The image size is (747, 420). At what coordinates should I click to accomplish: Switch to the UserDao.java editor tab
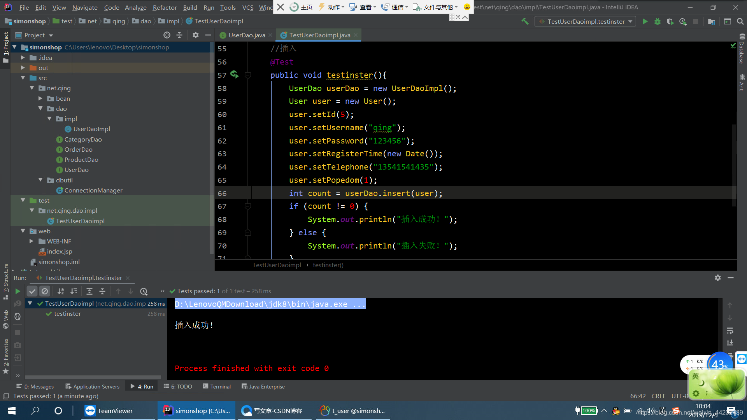[247, 35]
